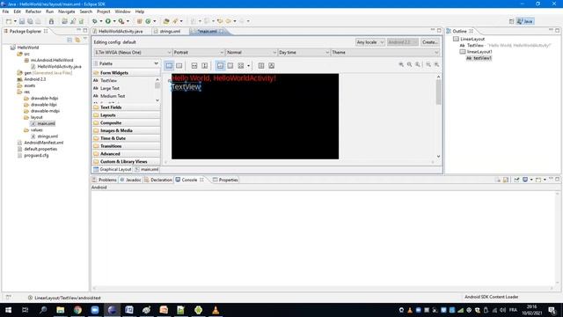Click the green Run button in toolbar
Image resolution: width=563 pixels, height=317 pixels.
[x=107, y=21]
